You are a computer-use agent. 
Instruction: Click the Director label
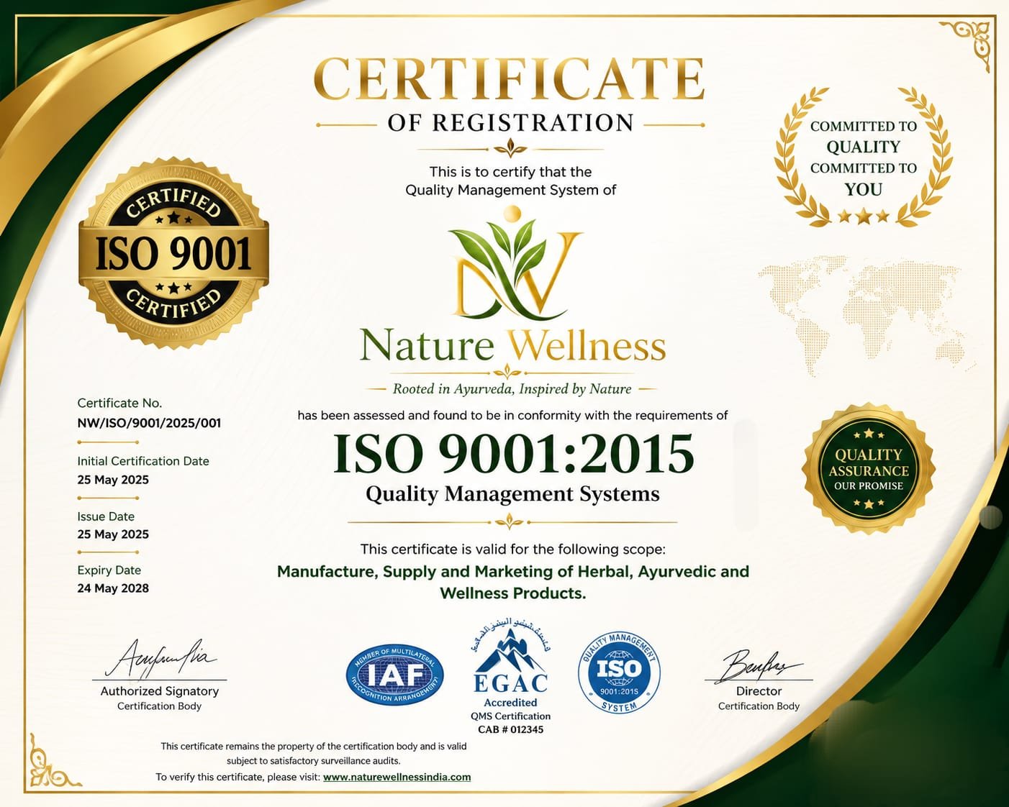(x=759, y=691)
